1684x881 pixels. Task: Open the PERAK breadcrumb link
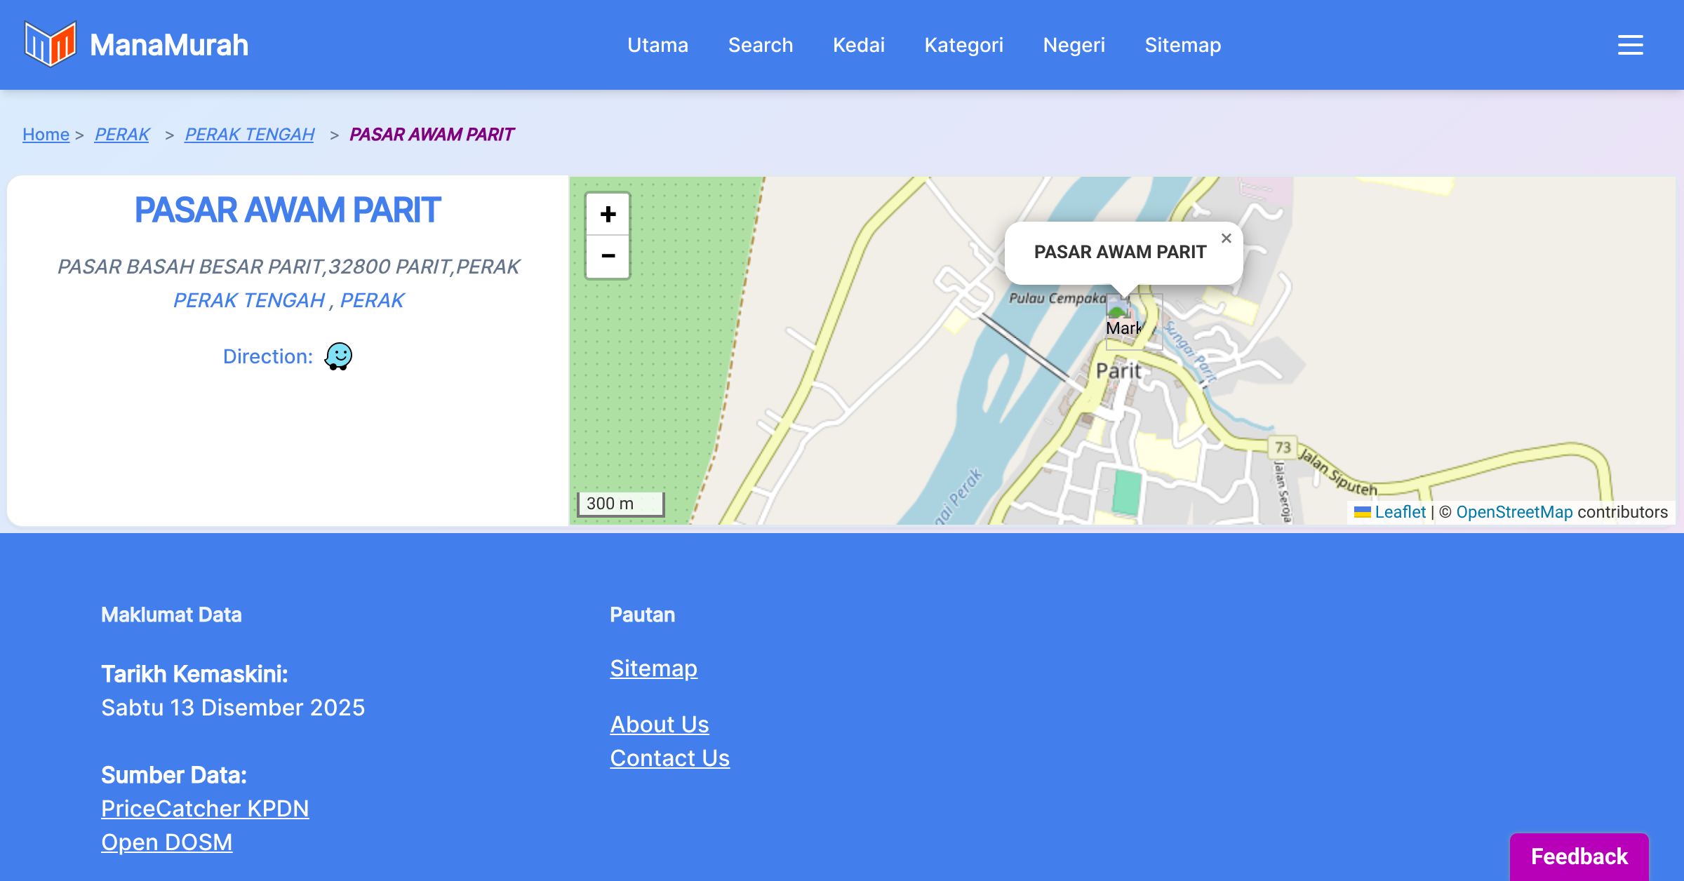122,134
